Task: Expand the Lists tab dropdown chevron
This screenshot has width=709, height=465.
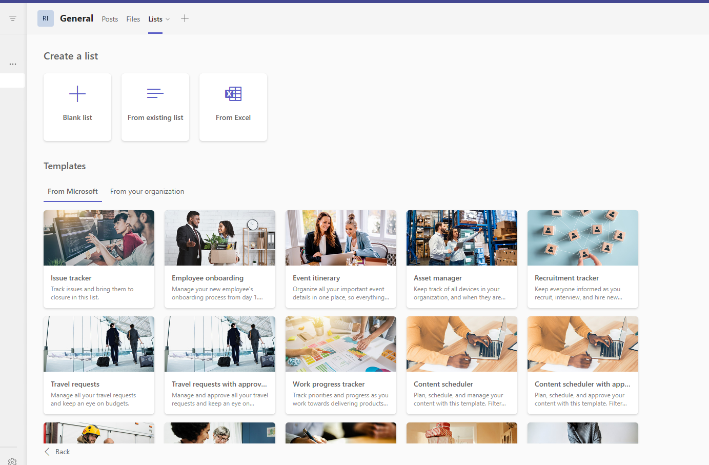Action: (168, 19)
